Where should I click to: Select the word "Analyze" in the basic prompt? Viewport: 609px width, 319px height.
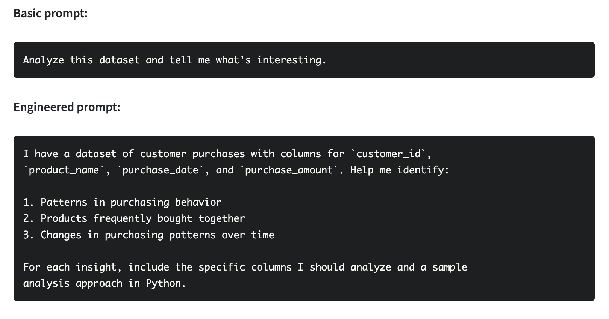(44, 60)
